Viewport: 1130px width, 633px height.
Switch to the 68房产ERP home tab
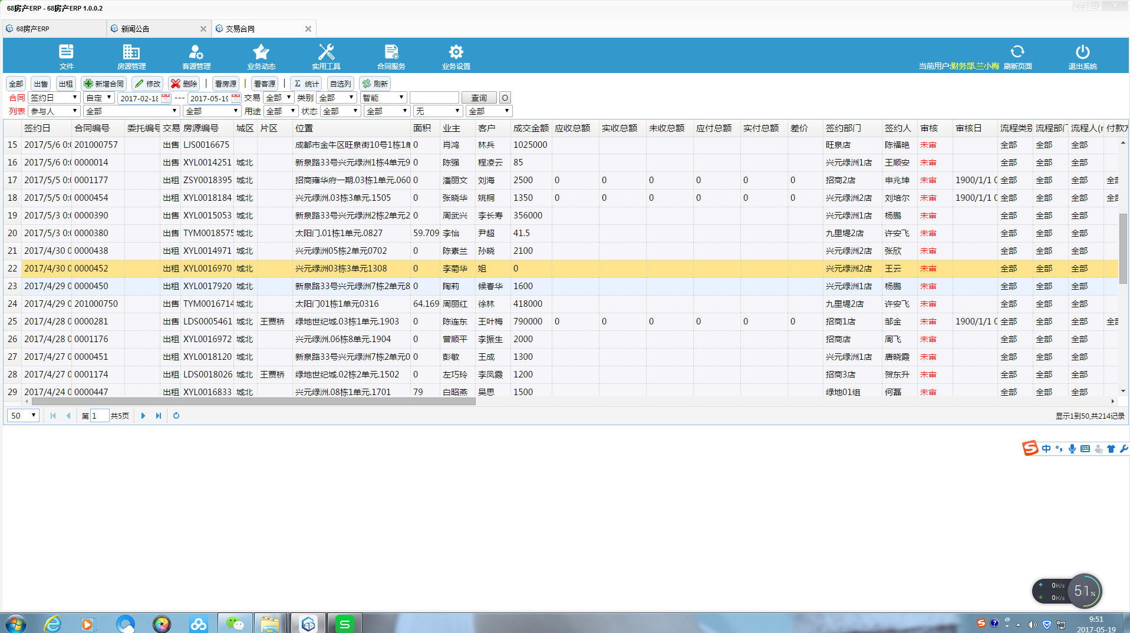click(33, 29)
